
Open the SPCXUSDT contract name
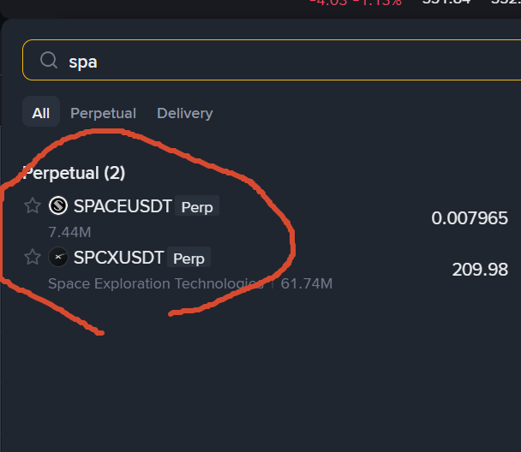(118, 258)
